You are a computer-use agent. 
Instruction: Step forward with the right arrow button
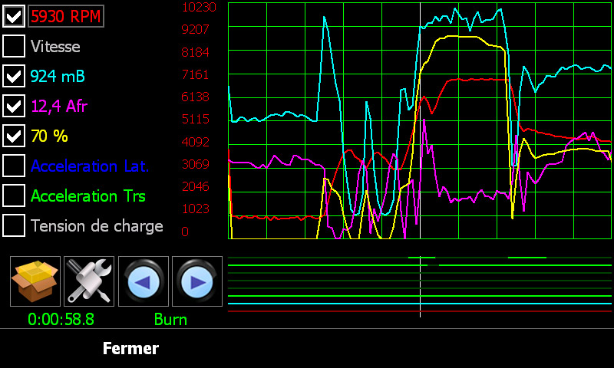(x=197, y=281)
